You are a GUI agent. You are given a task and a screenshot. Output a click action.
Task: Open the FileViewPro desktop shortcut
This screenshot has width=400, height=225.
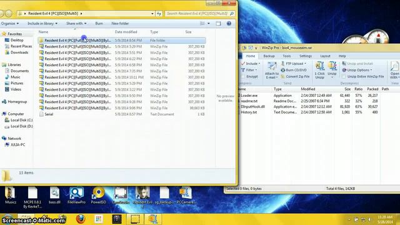(76, 196)
